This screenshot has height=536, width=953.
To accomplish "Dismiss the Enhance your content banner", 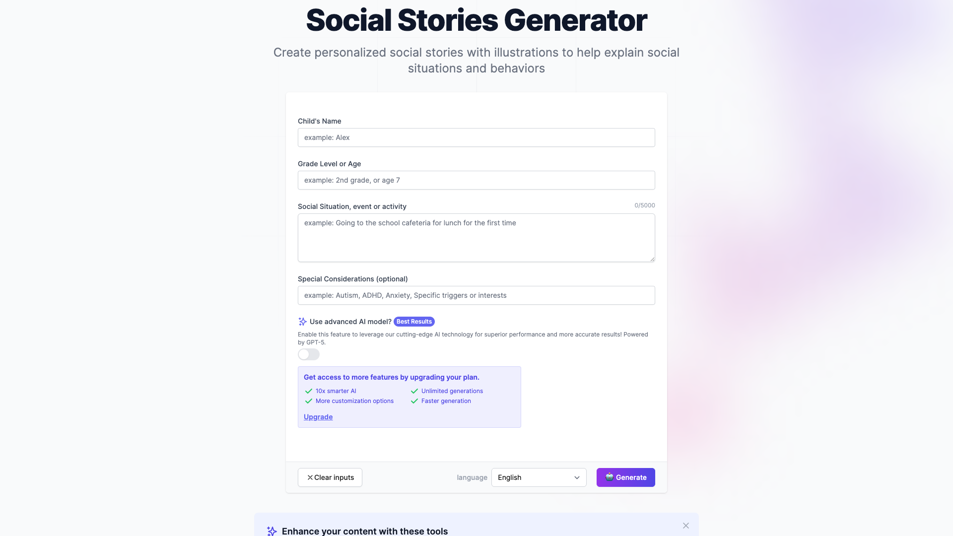I will (686, 525).
